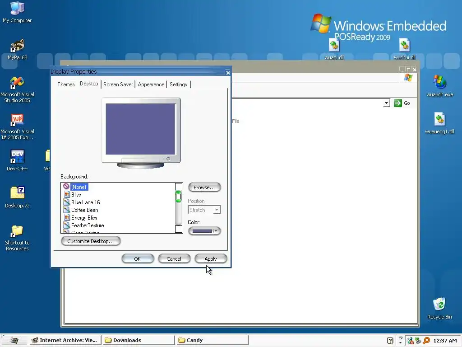The image size is (462, 347).
Task: Click the OK button
Action: pyautogui.click(x=138, y=259)
